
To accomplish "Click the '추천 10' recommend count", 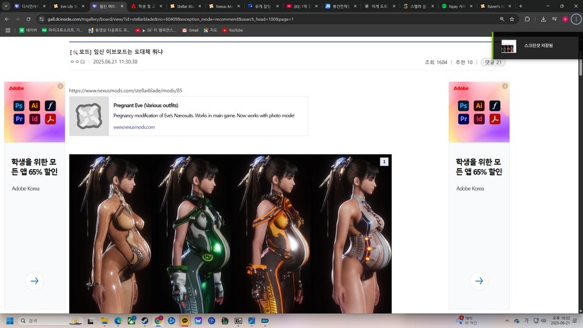I will pos(464,62).
